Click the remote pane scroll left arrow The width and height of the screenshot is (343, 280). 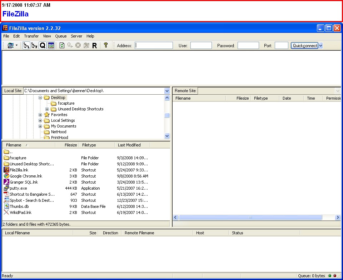pos(175,217)
